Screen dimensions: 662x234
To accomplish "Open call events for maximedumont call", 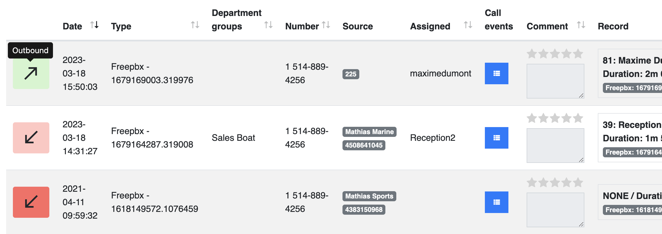I will pyautogui.click(x=496, y=73).
